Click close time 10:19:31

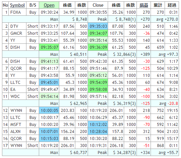tap(98, 146)
